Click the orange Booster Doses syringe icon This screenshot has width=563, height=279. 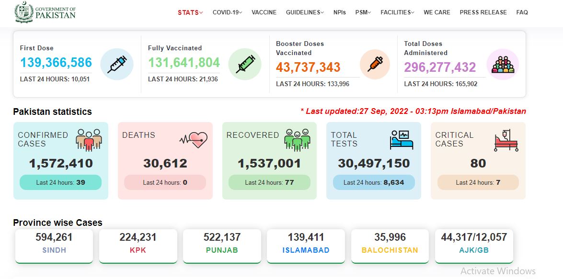tap(375, 64)
